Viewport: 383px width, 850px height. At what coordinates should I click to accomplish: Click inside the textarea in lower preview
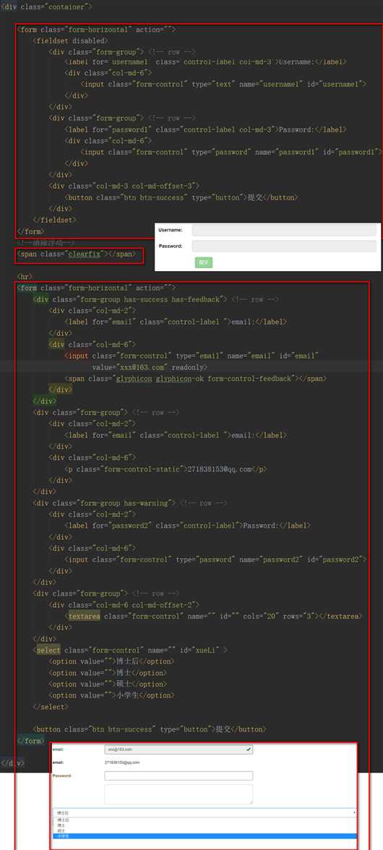[178, 794]
